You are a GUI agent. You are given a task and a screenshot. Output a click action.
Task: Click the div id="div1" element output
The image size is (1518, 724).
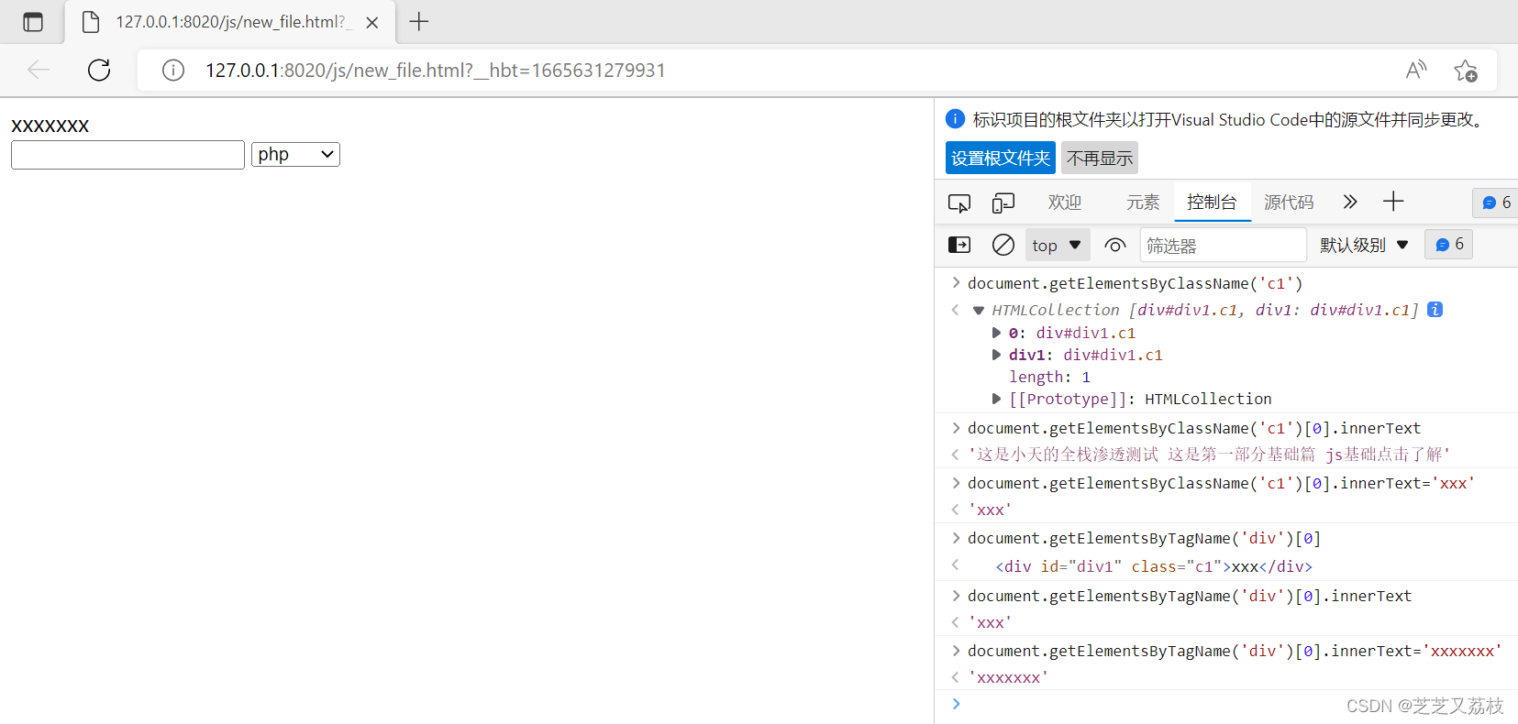[x=1154, y=566]
